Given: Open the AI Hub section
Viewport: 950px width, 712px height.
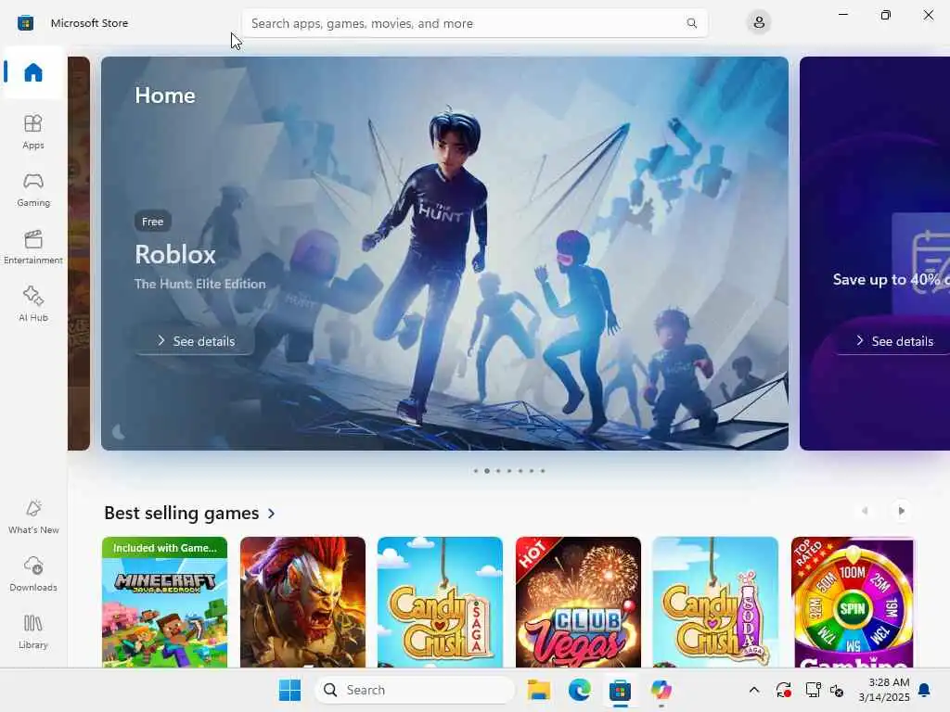Looking at the screenshot, I should [x=33, y=304].
